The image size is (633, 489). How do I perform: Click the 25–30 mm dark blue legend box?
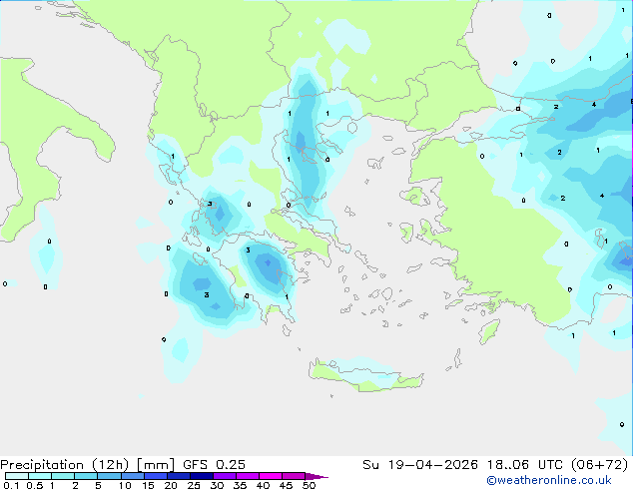point(201,476)
